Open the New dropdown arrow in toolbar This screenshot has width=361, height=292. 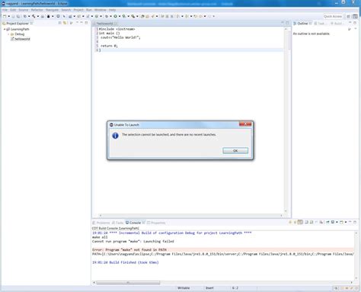9,16
